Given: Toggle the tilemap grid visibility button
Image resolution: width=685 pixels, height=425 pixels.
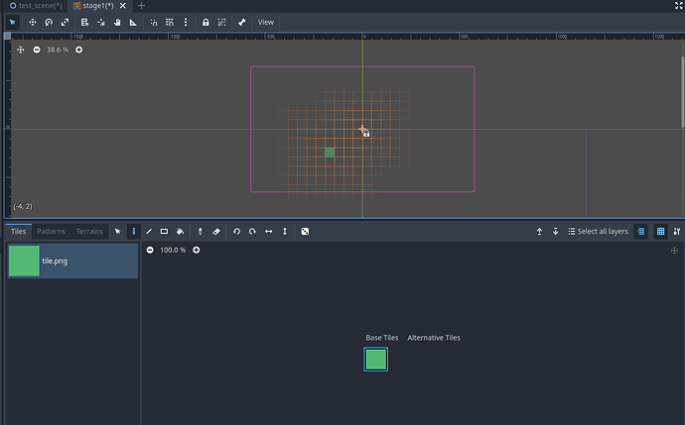Looking at the screenshot, I should tap(660, 231).
